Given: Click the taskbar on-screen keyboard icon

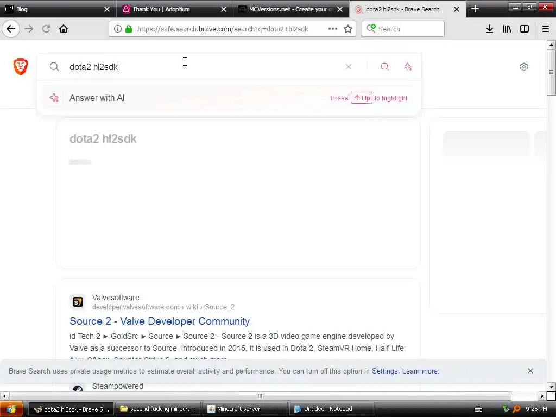Looking at the screenshot, I should [478, 409].
